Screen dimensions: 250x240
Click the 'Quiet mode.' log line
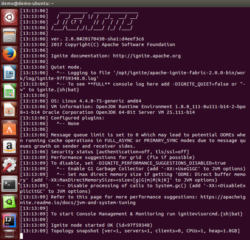point(66,67)
